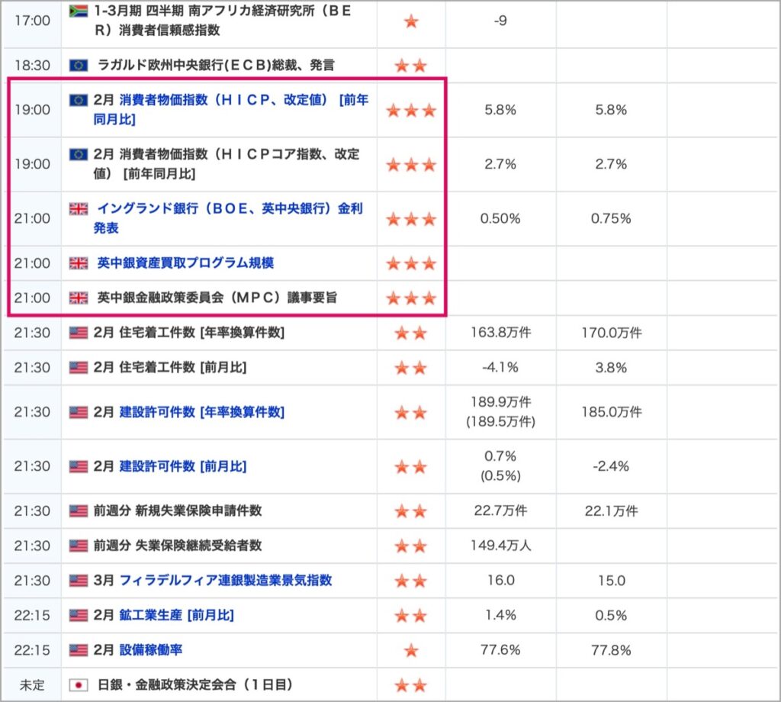
Task: Click the two-star rating in the Lagarde ECB row
Action: point(411,66)
